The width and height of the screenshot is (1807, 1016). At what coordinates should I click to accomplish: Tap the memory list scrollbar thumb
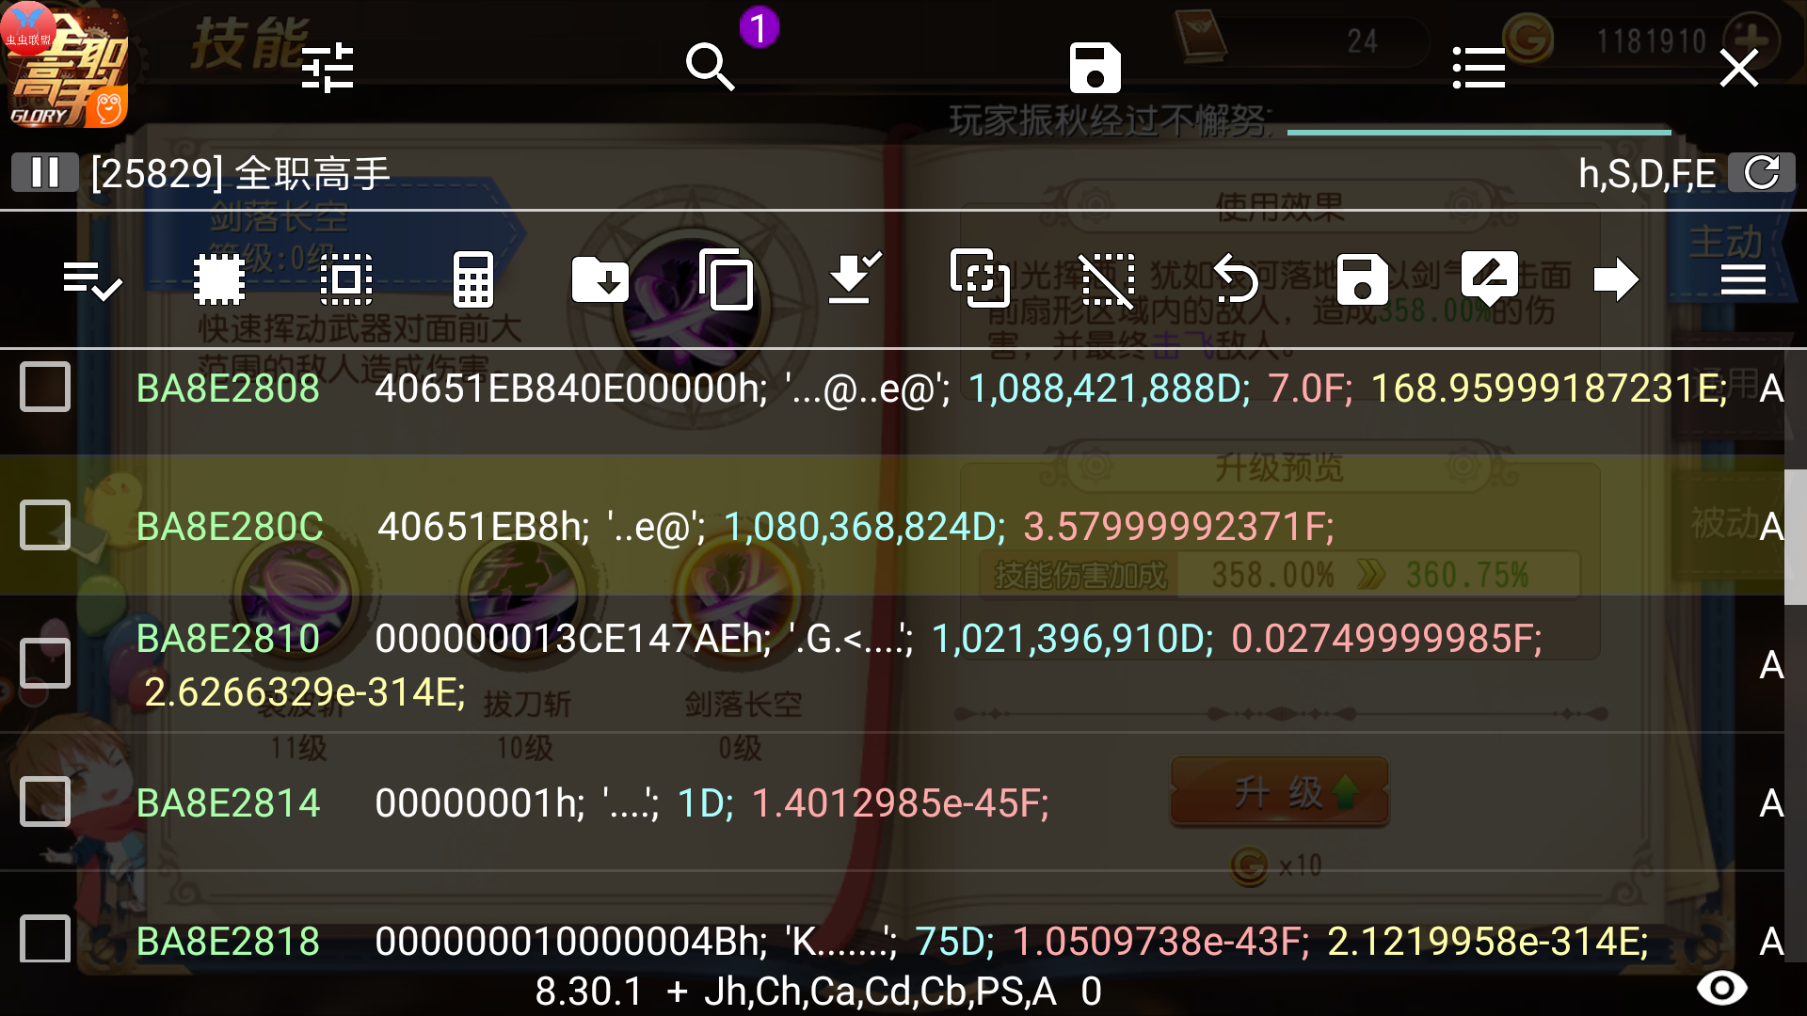(1796, 536)
